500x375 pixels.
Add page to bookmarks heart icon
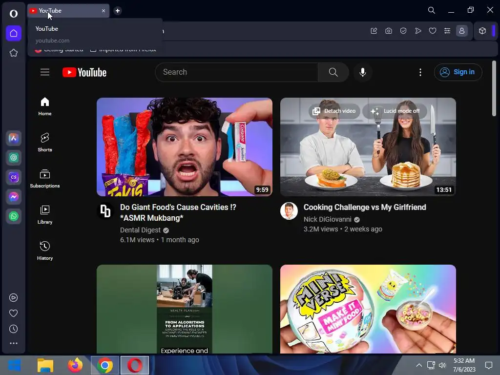[433, 31]
